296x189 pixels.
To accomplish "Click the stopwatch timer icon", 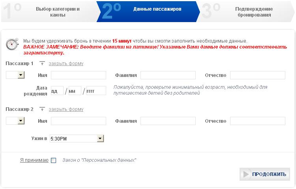I will coord(12,44).
